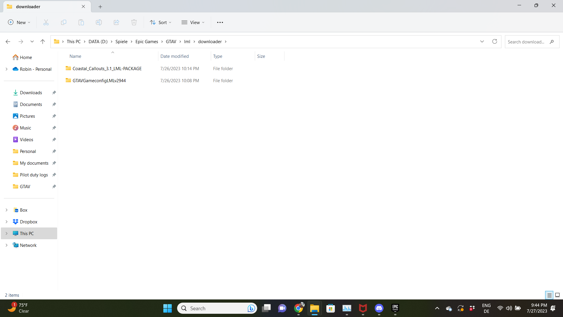Navigate up one folder level
563x317 pixels.
coord(43,42)
